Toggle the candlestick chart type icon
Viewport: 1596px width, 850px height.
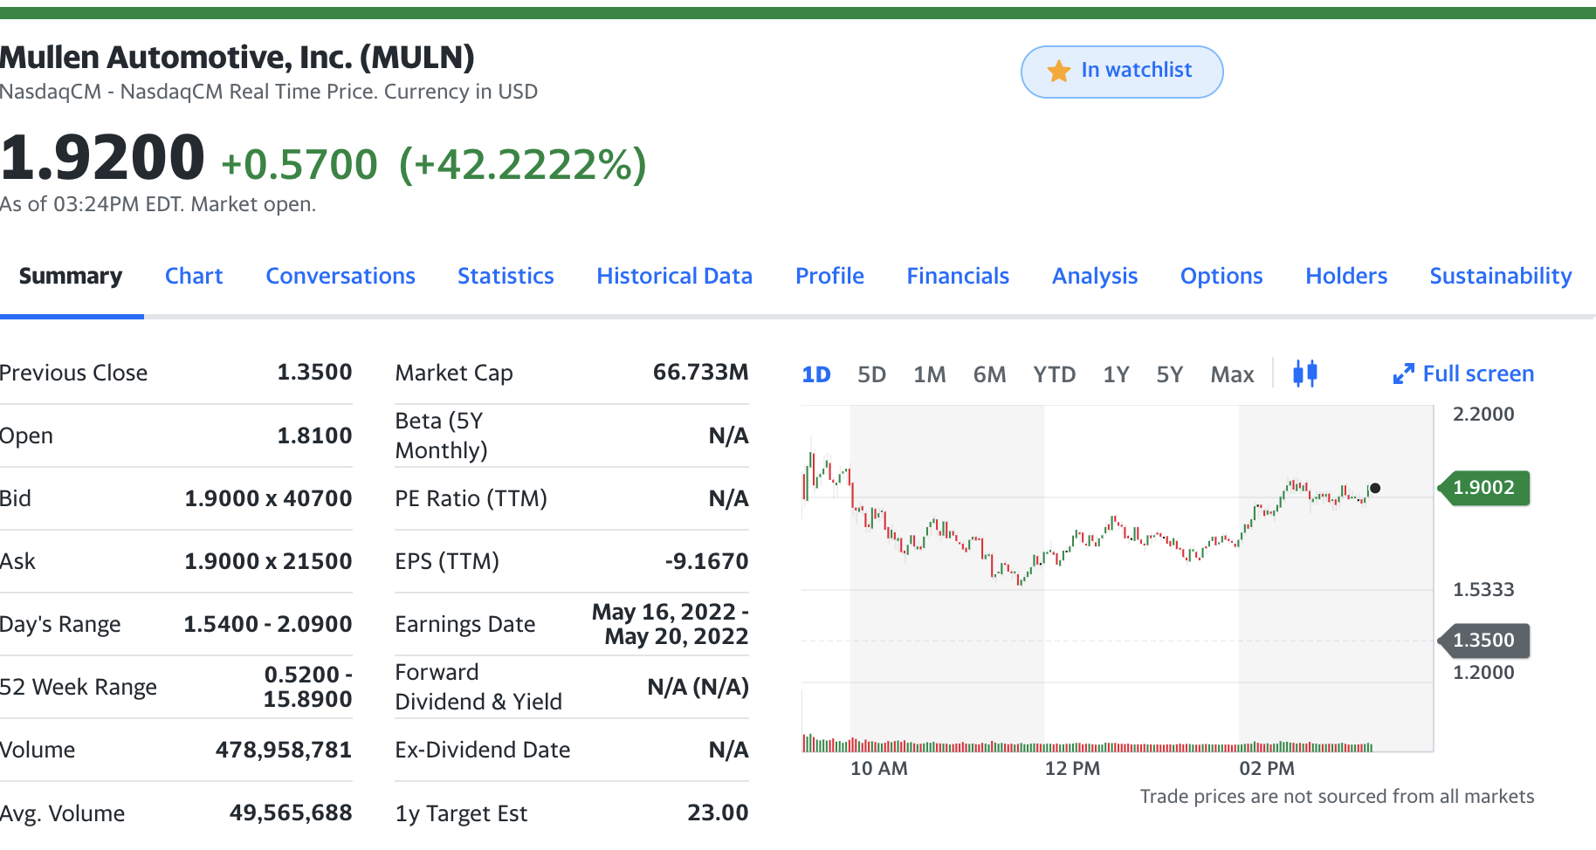1304,374
